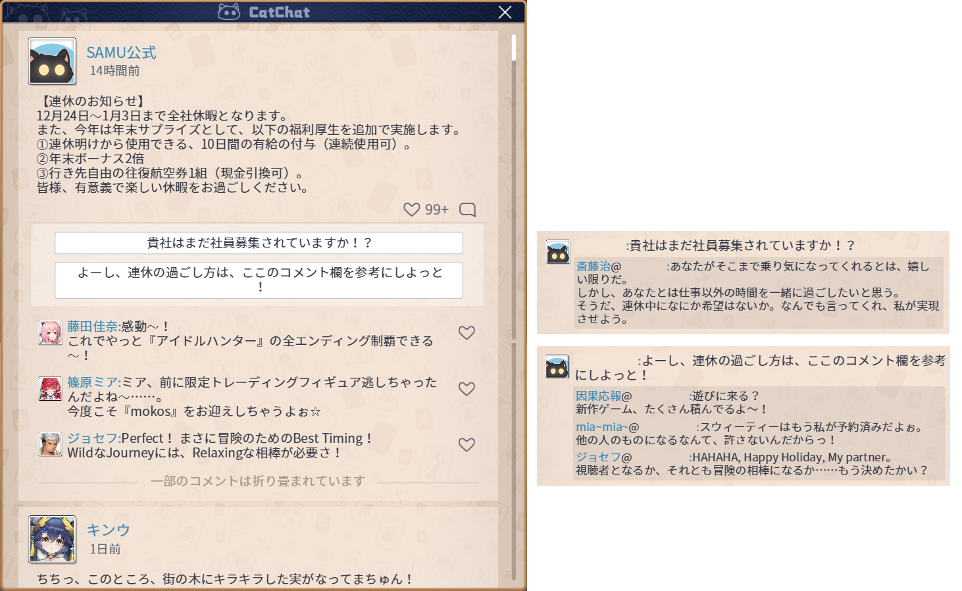962x591 pixels.
Task: Like the SAMU公式 post with the heart icon
Action: point(412,209)
